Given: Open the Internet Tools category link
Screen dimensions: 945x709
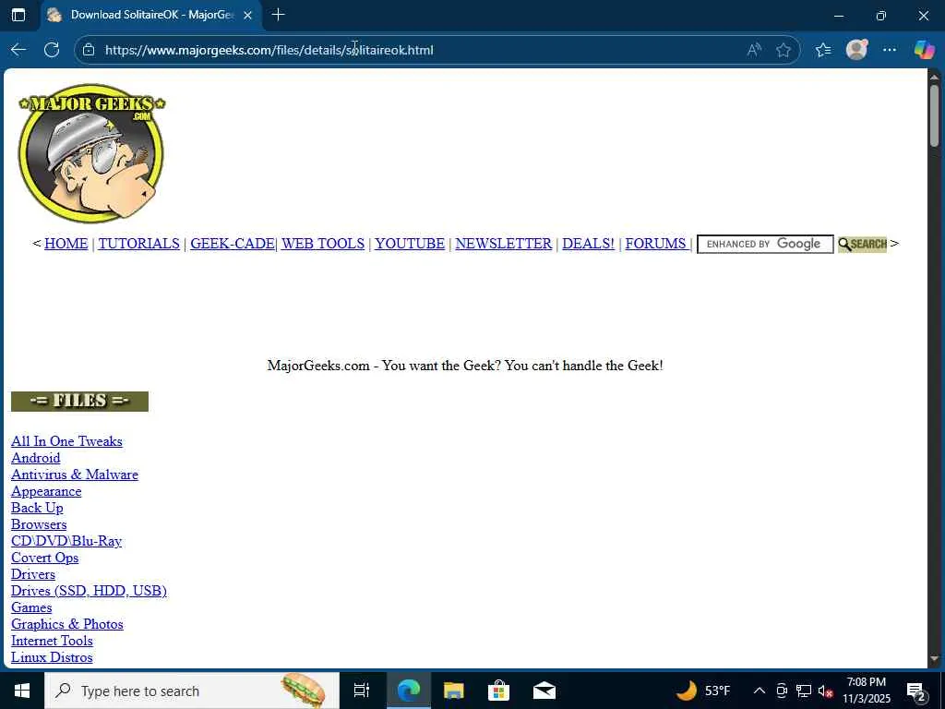Looking at the screenshot, I should [x=52, y=641].
